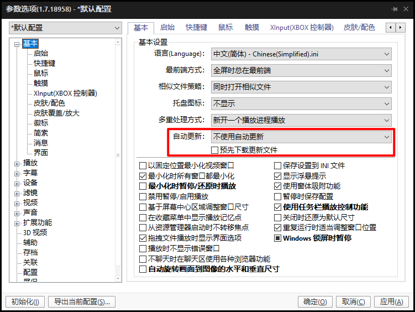Viewport: 415px width, 312px height.
Task: Check 自动旋转画面到图像的水平和垂直尺寸
Action: point(143,269)
